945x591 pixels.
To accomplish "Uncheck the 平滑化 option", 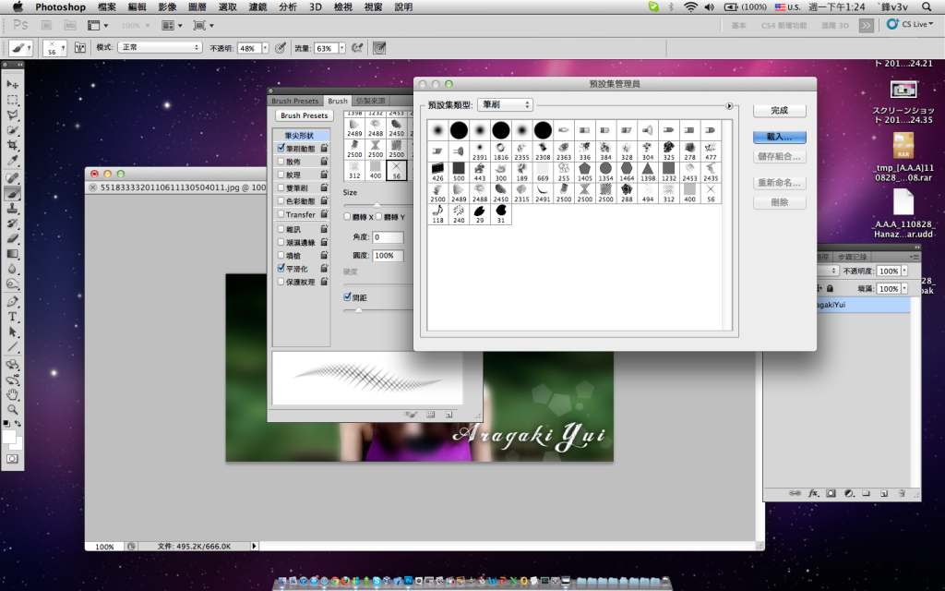I will 281,268.
